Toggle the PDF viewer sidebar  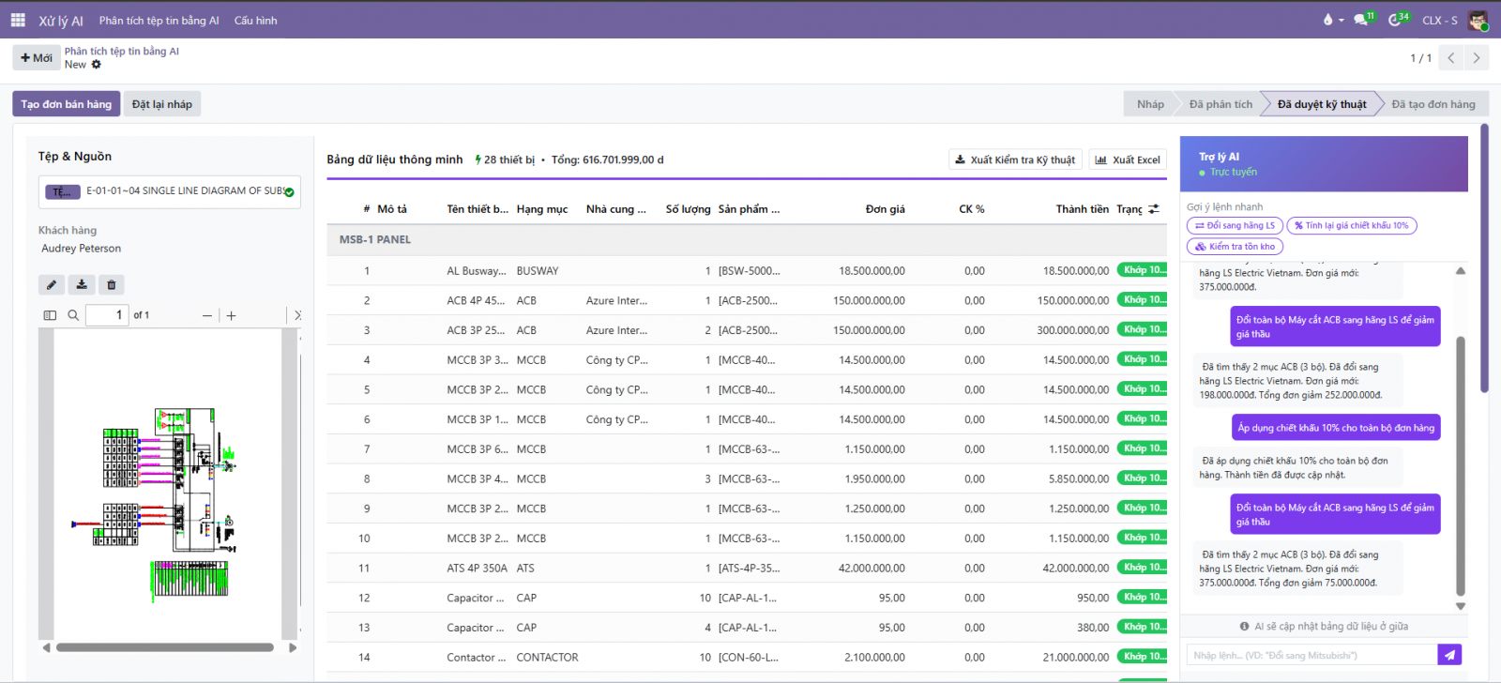coord(50,315)
